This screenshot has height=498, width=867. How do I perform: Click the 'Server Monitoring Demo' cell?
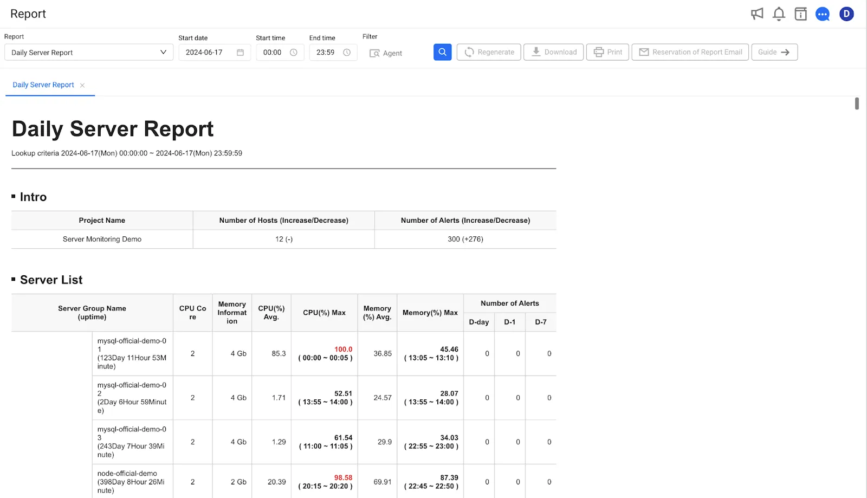tap(102, 239)
